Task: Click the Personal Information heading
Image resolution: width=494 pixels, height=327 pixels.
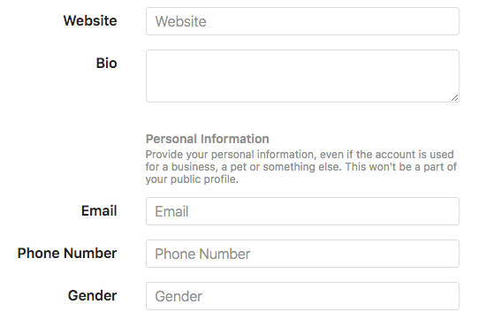Action: 208,139
